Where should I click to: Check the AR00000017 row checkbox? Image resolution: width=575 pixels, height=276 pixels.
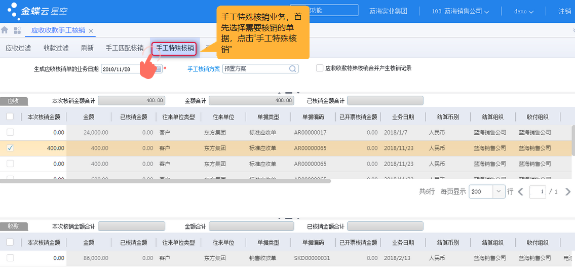point(10,132)
